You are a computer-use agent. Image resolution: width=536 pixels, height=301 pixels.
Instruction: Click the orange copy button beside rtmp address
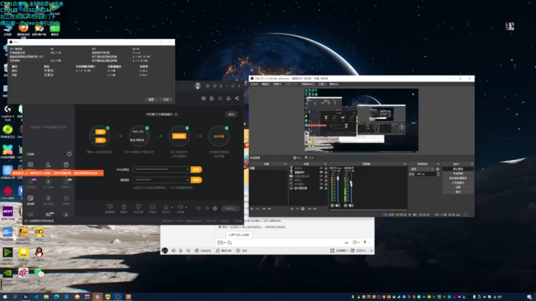(196, 169)
